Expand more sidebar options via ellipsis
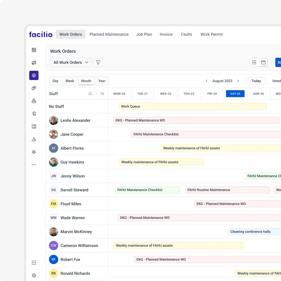 click(x=34, y=164)
